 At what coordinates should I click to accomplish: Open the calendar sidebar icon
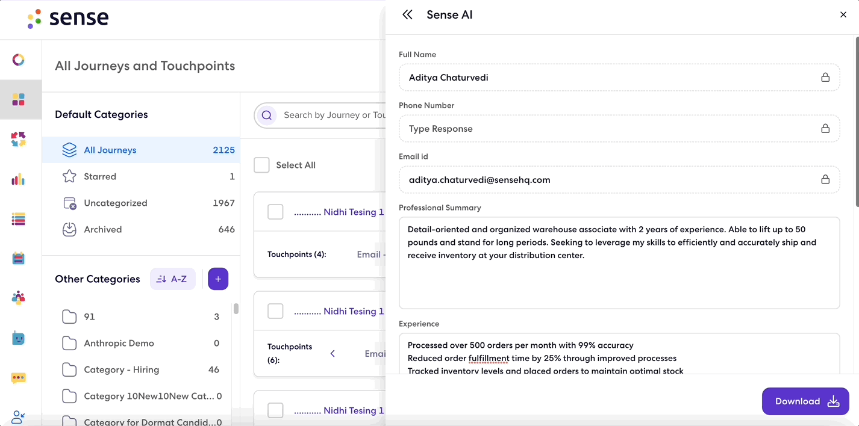[x=19, y=259]
